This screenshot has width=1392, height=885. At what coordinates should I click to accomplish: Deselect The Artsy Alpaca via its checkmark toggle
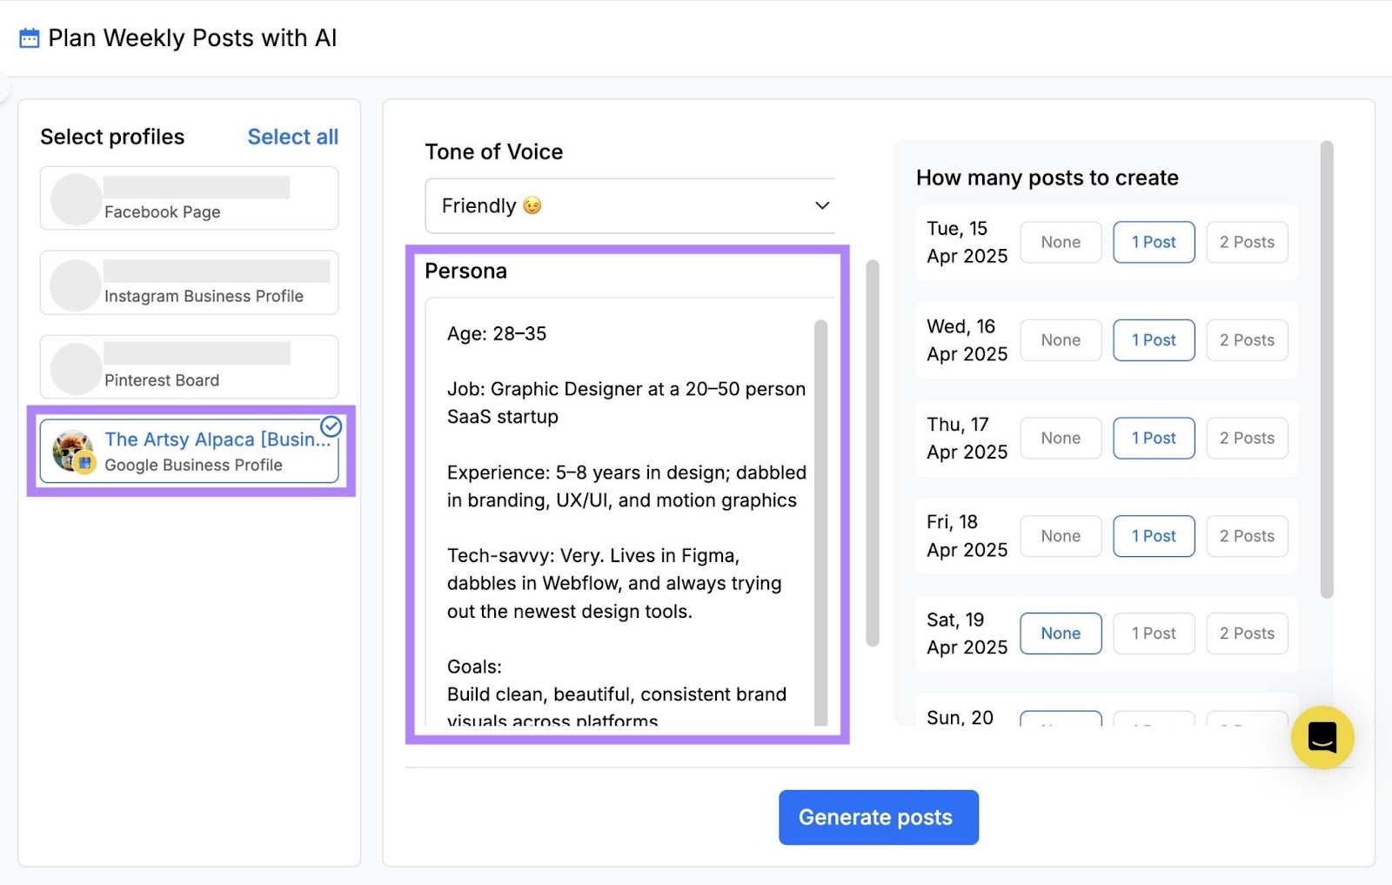click(x=331, y=427)
